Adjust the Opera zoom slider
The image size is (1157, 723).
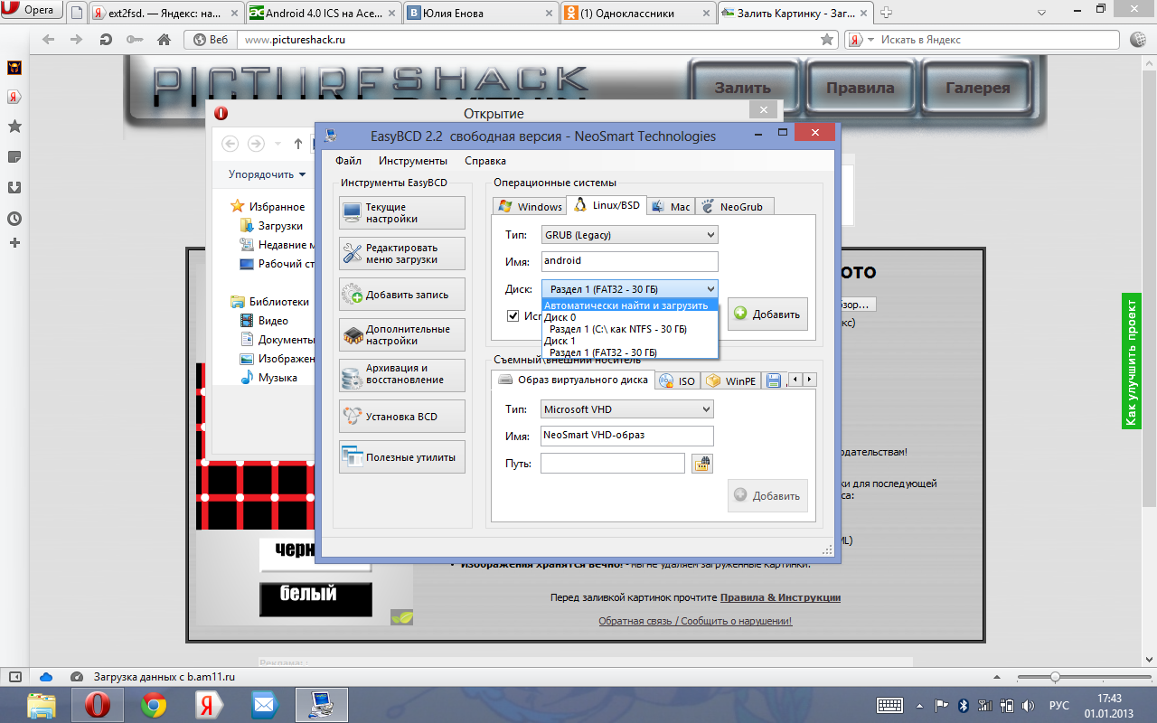click(1054, 677)
